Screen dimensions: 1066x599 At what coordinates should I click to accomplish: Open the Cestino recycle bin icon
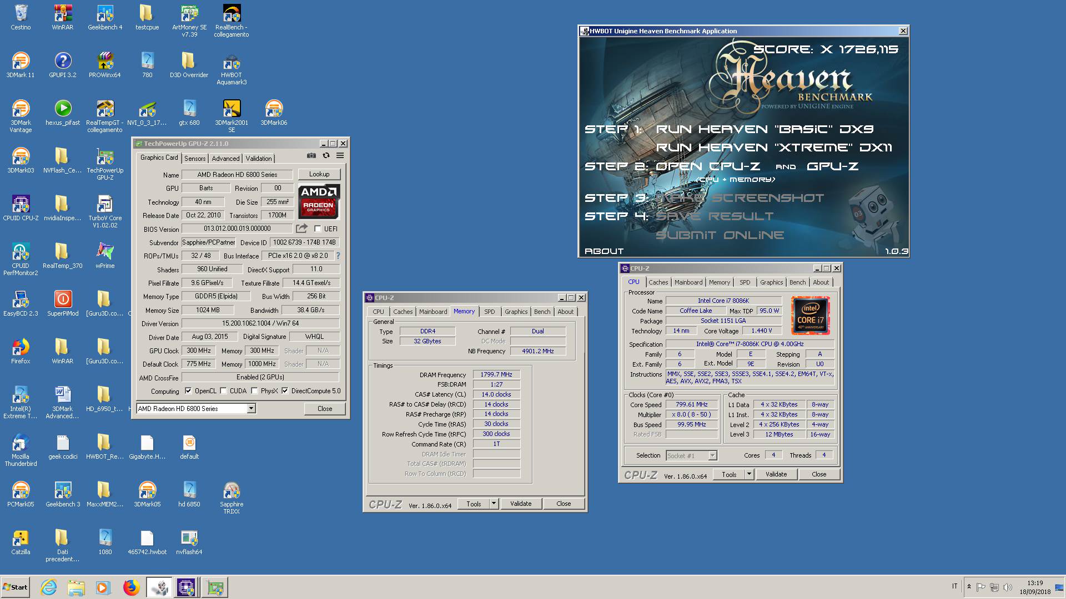[x=21, y=17]
